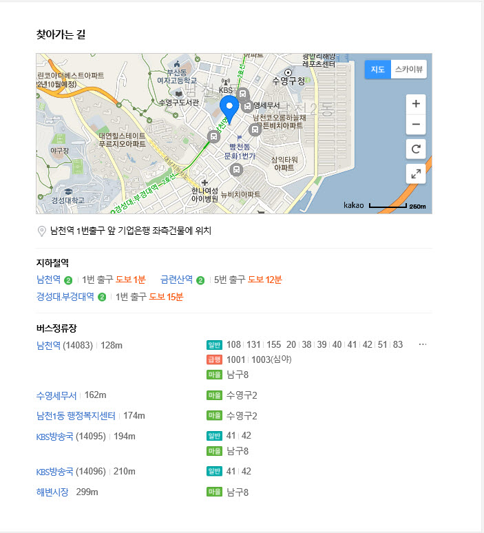Click route 41 in KBS방송국 (14096) row

[231, 471]
